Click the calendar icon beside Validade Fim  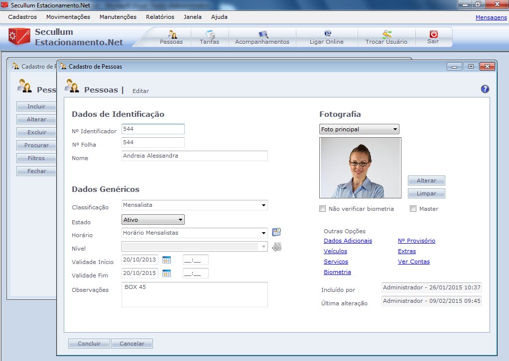click(x=167, y=273)
